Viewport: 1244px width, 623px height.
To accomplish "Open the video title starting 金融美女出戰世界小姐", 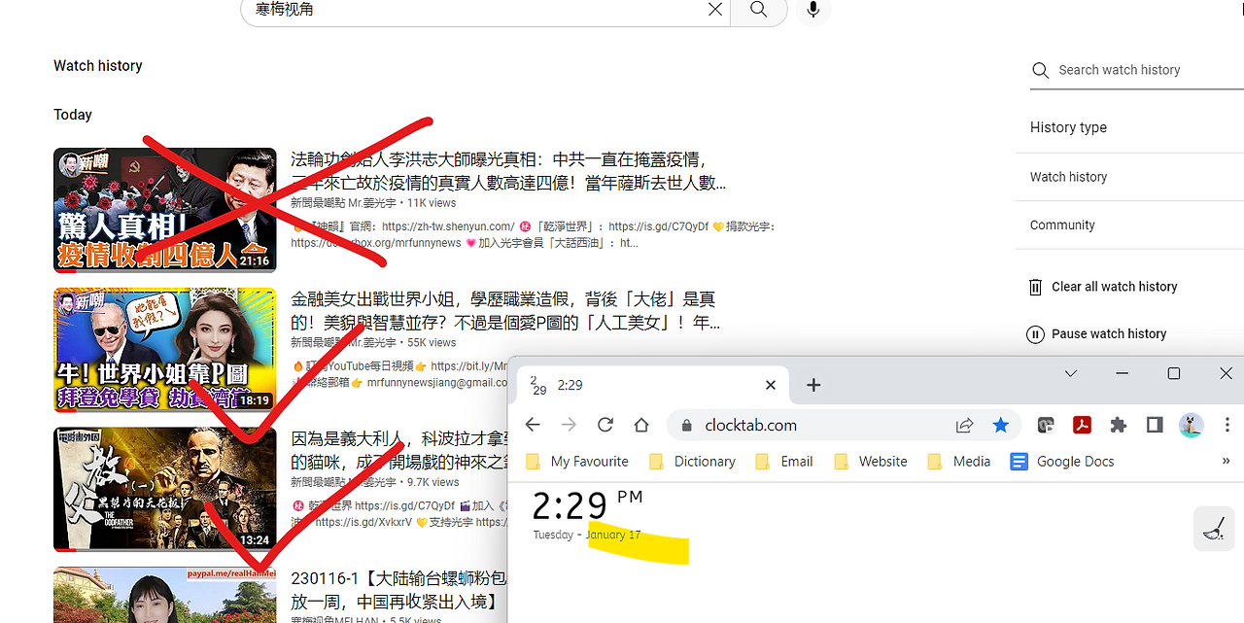I will pos(503,311).
